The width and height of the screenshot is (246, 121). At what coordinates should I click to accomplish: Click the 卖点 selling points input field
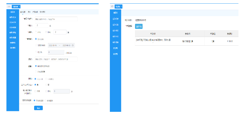[56, 59]
